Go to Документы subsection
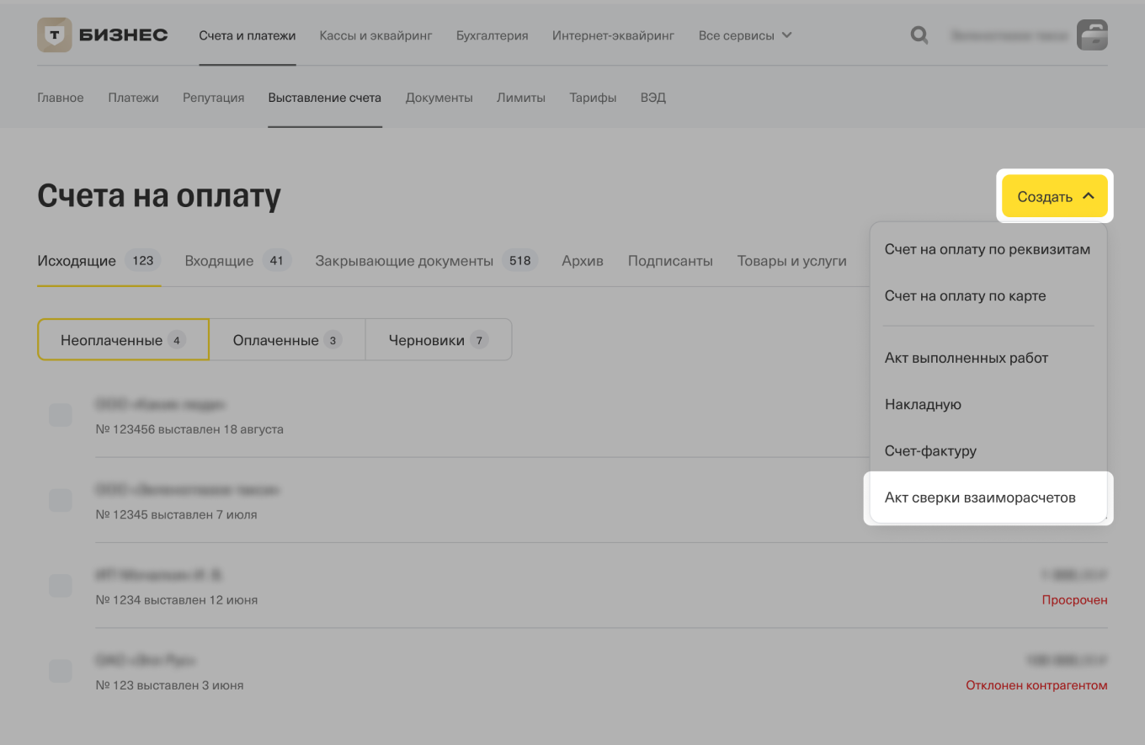The height and width of the screenshot is (745, 1145). pyautogui.click(x=439, y=98)
